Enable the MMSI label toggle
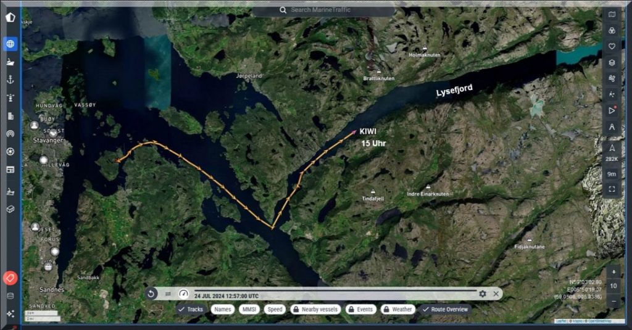The image size is (632, 330). coord(249,309)
